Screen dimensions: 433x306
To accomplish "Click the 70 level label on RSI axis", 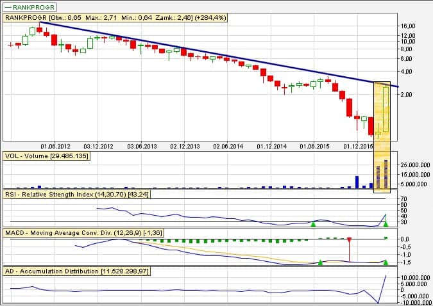I will coord(403,199).
